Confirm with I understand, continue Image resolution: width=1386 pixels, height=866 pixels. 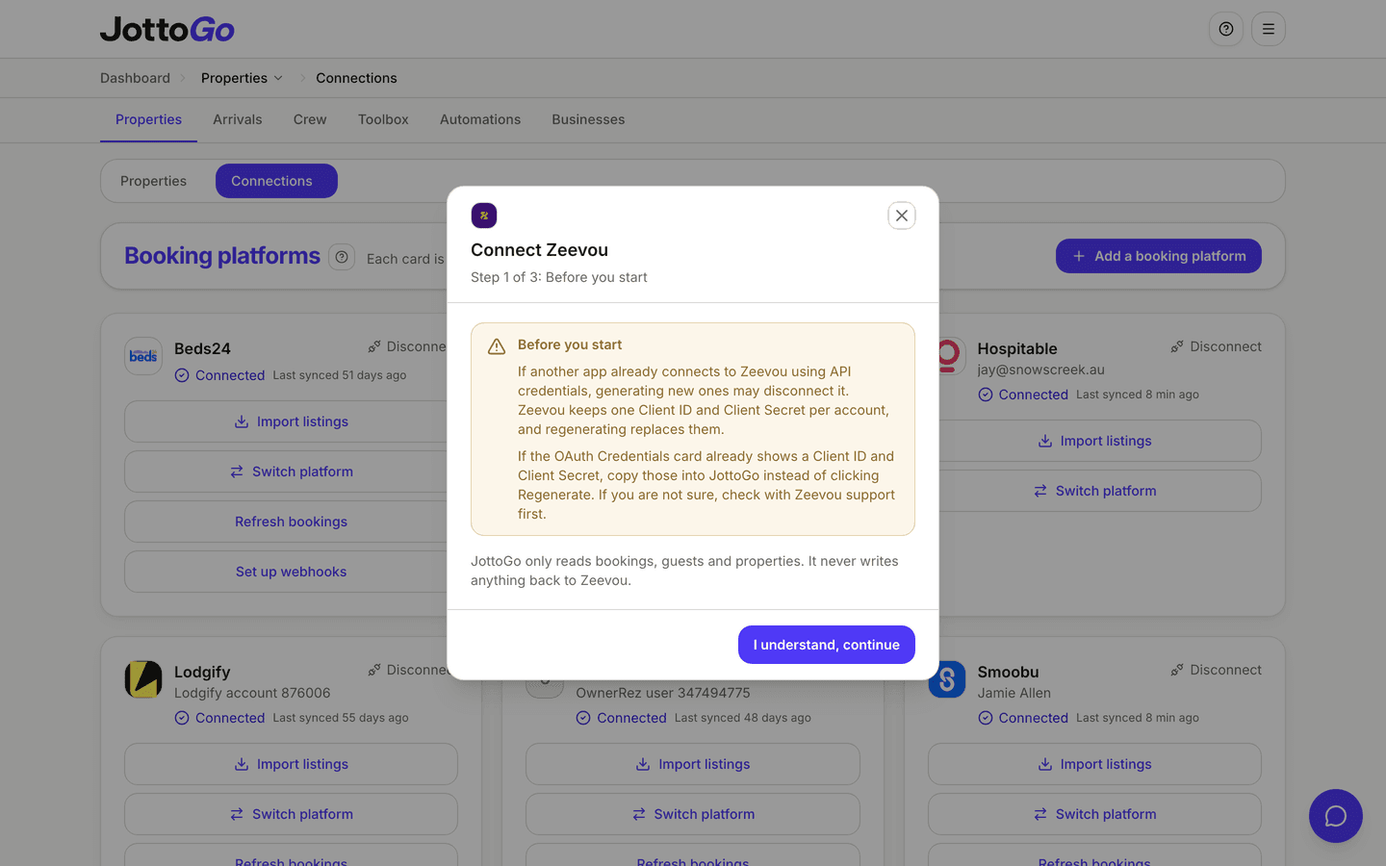point(827,645)
